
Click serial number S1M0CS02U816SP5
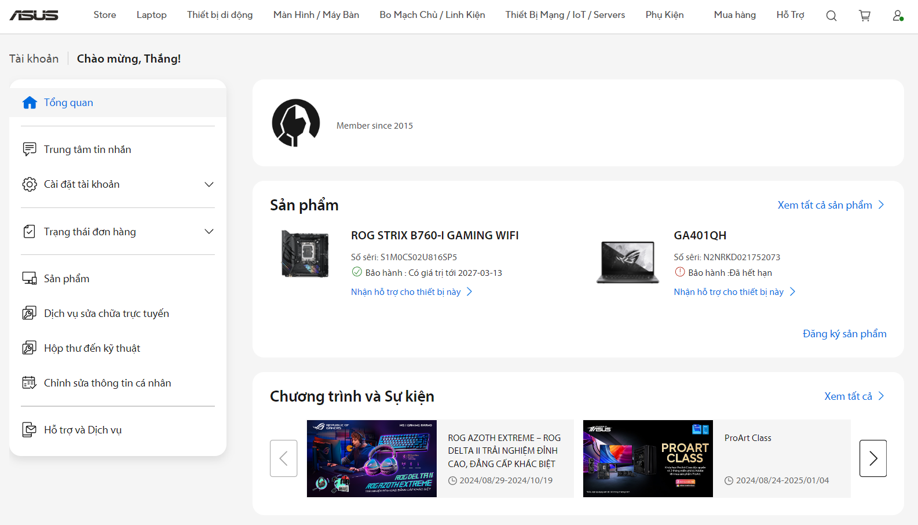tap(419, 257)
